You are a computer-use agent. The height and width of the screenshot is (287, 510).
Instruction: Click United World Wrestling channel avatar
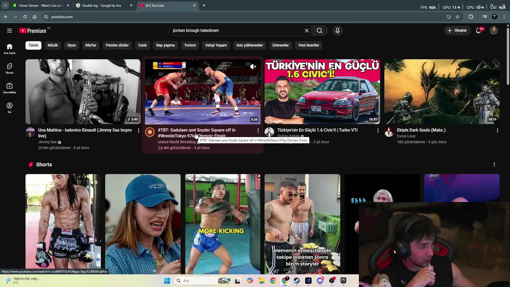[x=150, y=132]
